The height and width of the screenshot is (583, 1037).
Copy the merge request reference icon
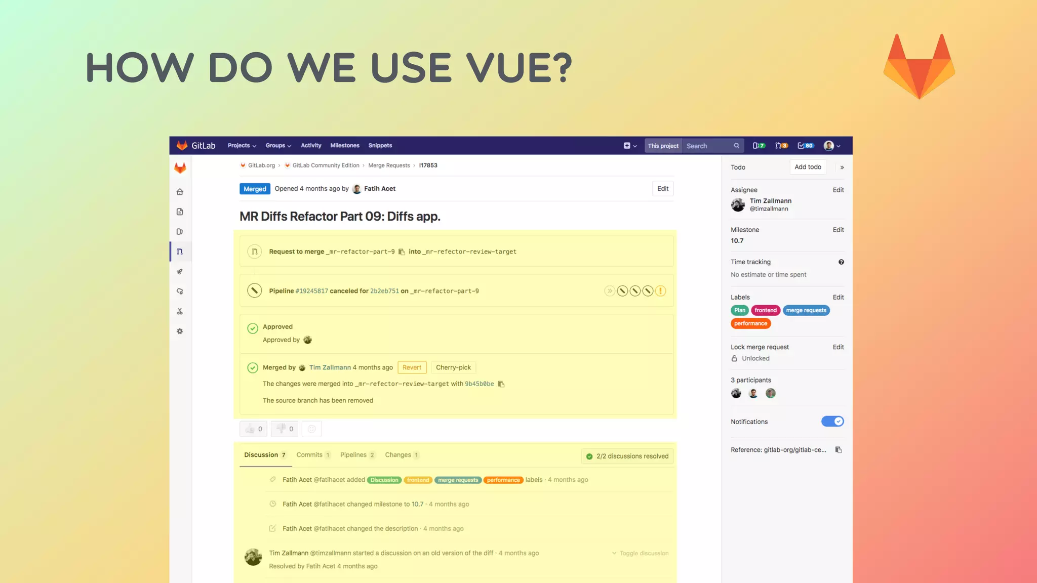pyautogui.click(x=839, y=450)
